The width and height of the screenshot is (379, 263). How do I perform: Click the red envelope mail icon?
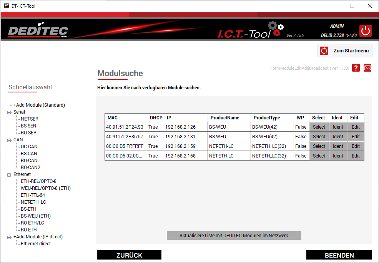[367, 68]
